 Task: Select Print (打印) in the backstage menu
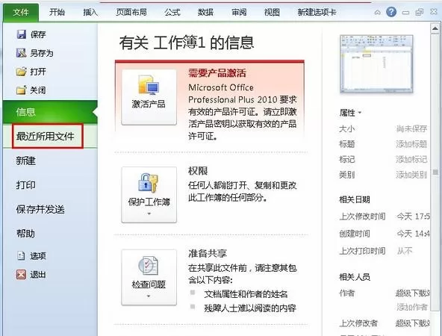coord(25,185)
